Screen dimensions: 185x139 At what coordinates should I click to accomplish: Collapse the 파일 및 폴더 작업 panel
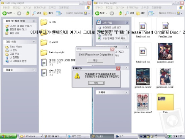pyautogui.click(x=34, y=21)
